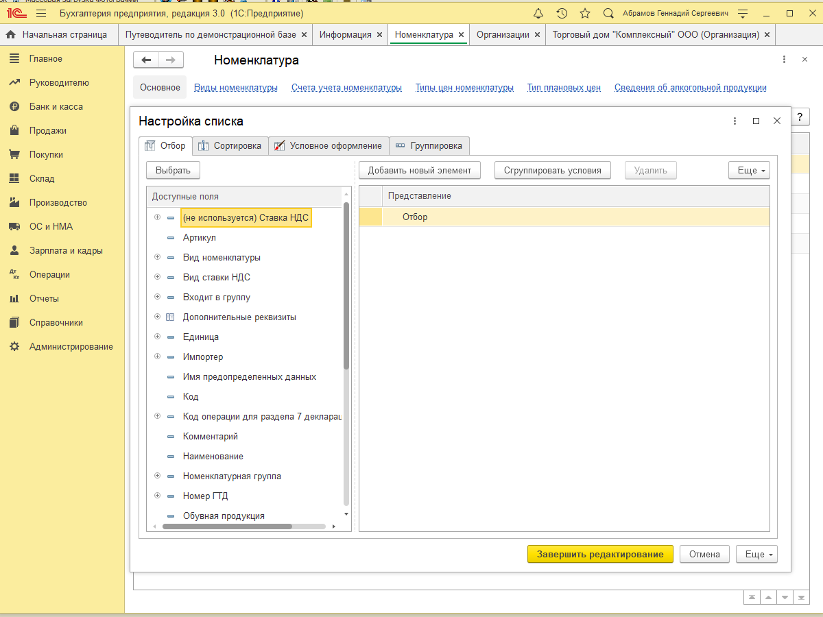Open Банк и касса section
Image resolution: width=823 pixels, height=617 pixels.
coord(56,107)
